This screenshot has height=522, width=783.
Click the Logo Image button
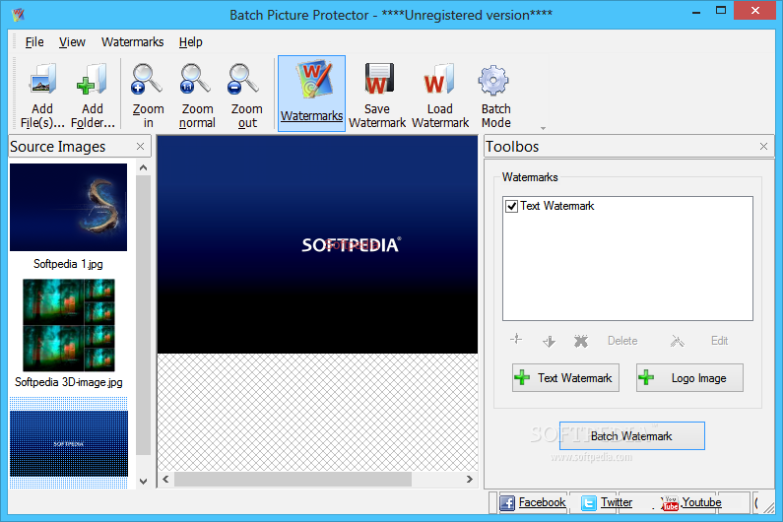689,377
